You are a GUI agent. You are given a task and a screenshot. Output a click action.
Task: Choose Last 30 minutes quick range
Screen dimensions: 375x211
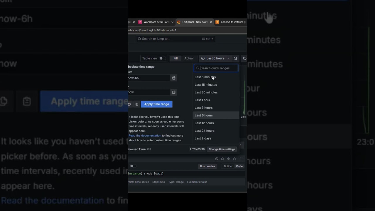(216, 92)
